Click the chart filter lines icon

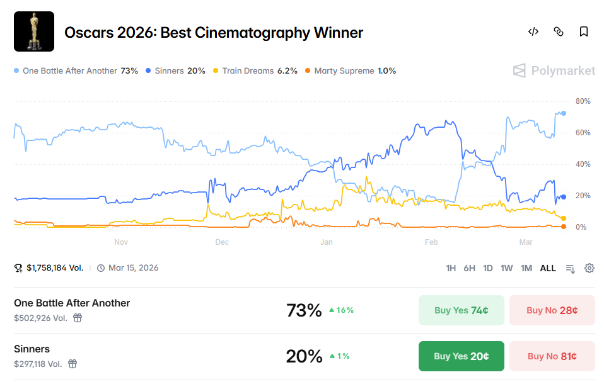point(571,268)
